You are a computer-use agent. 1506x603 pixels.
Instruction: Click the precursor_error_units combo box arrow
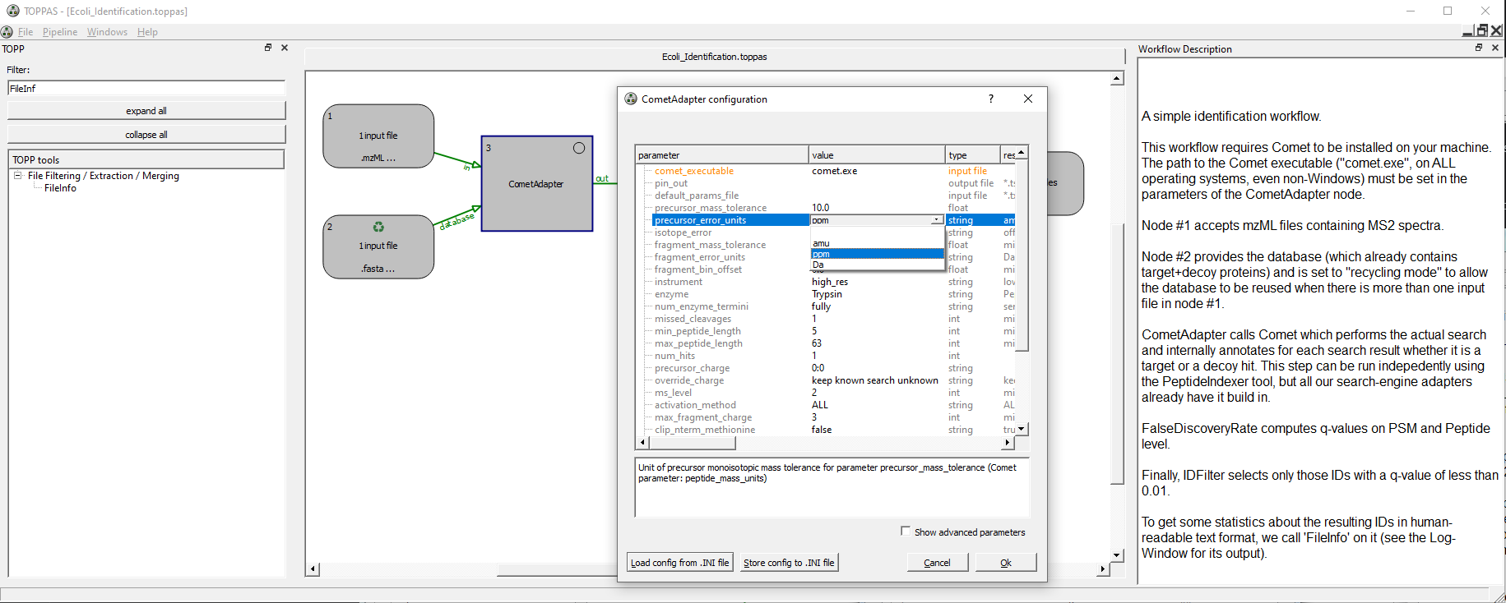pos(936,220)
